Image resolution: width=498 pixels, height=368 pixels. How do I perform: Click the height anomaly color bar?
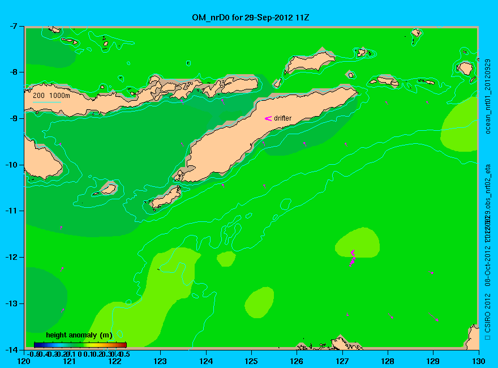pos(80,345)
